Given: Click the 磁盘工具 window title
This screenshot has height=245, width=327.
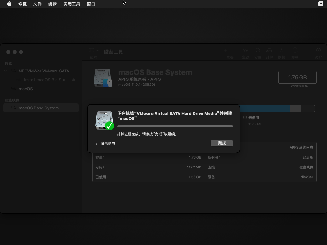Looking at the screenshot, I should pos(113,52).
